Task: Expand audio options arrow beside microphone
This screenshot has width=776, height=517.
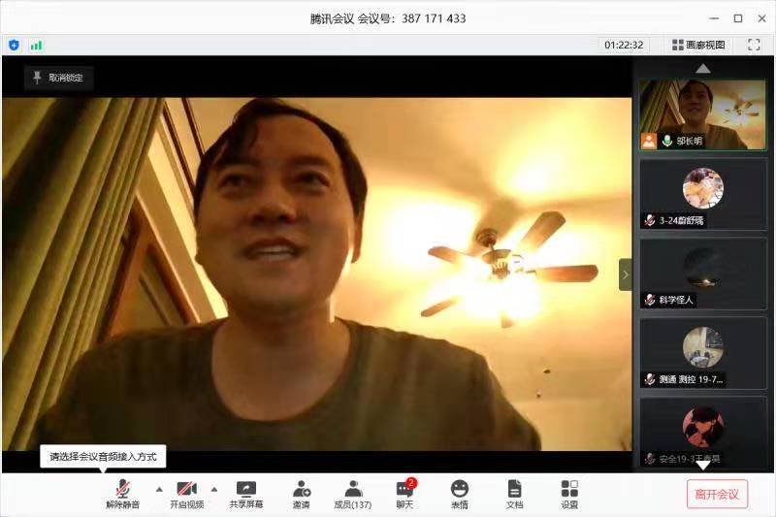Action: pos(159,488)
